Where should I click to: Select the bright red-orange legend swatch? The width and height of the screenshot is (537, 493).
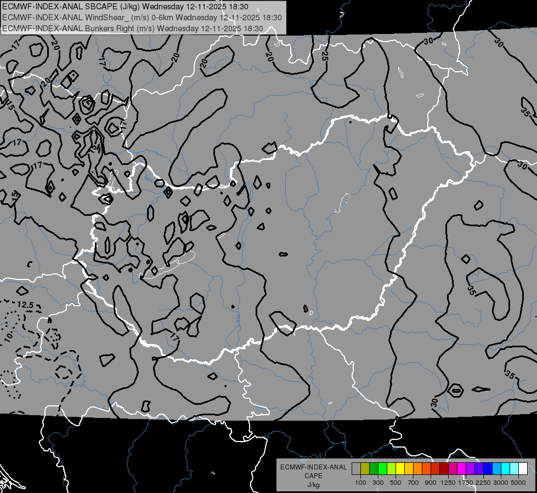[x=426, y=468]
